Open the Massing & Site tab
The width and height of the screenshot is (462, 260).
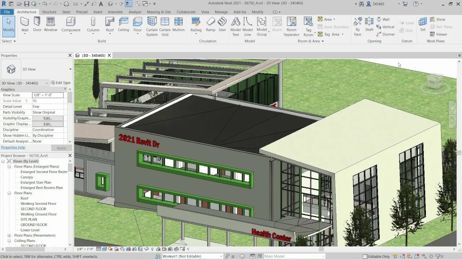click(159, 12)
